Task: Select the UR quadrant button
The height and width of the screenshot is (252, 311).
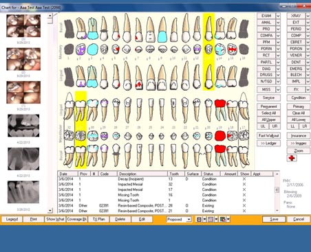Action: pos(275,126)
